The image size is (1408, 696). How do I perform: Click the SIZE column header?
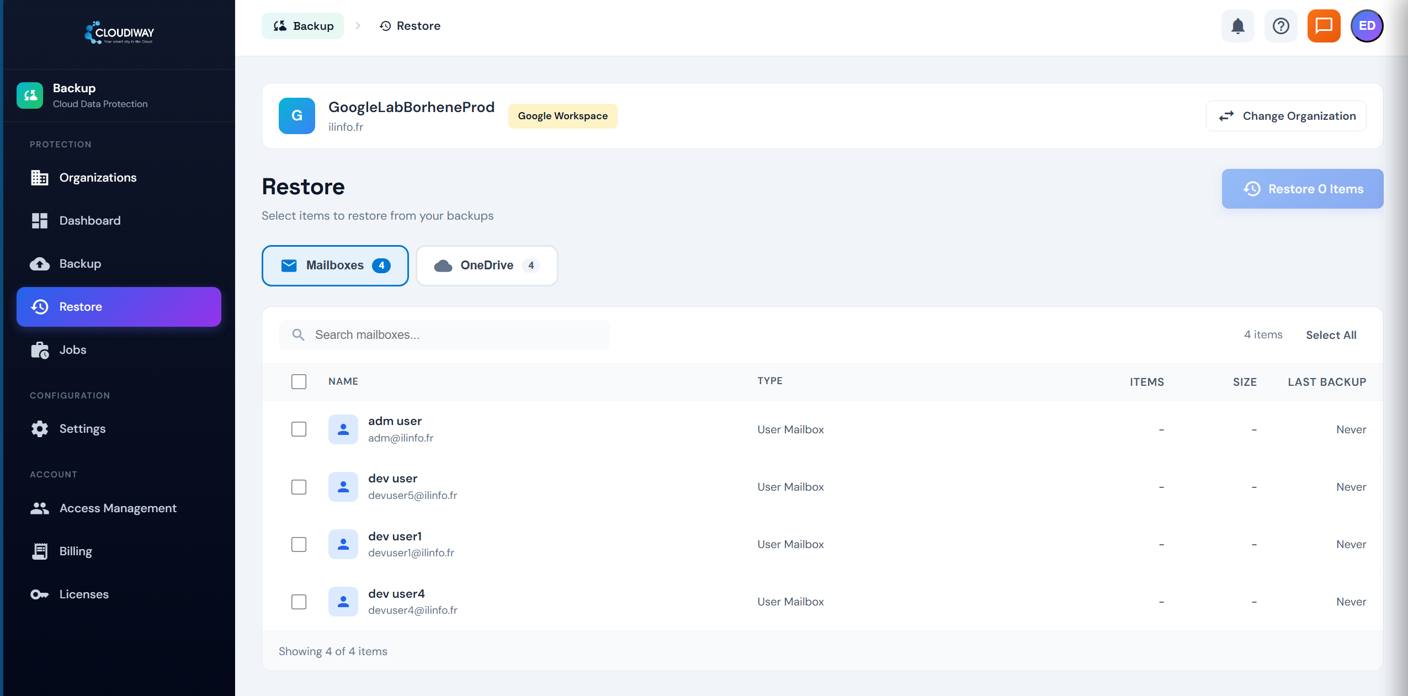coord(1245,382)
